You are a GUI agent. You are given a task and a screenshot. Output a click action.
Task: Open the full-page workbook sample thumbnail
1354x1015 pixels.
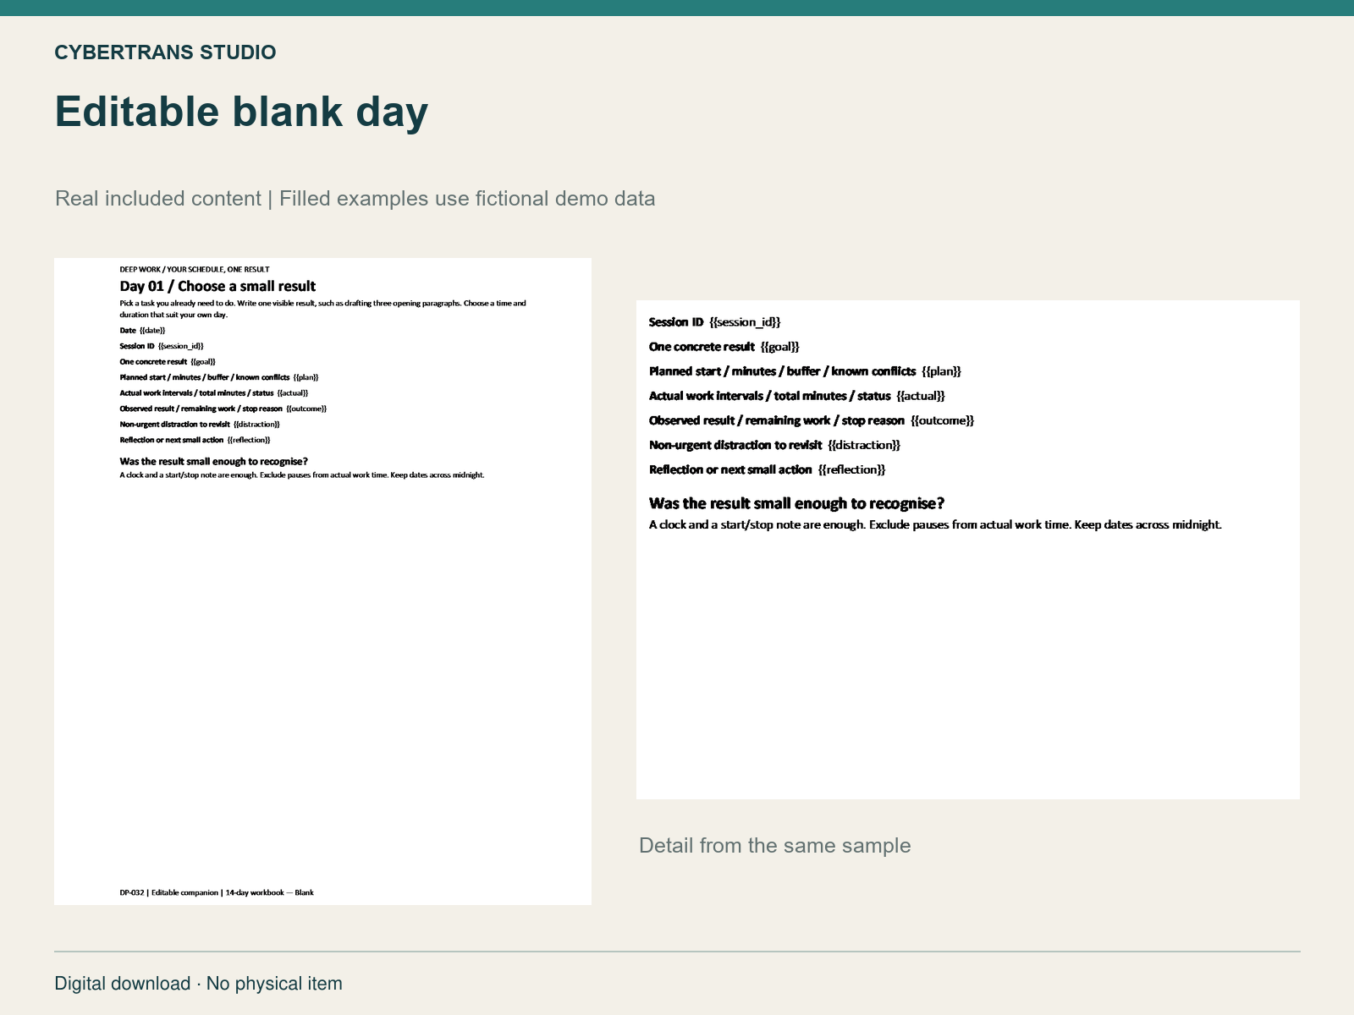point(322,581)
